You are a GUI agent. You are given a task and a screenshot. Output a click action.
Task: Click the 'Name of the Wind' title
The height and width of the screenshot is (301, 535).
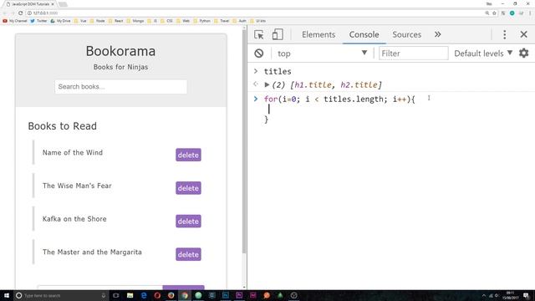point(73,152)
